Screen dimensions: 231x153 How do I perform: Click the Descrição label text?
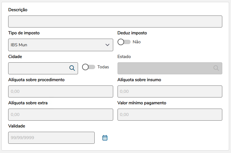click(18, 10)
